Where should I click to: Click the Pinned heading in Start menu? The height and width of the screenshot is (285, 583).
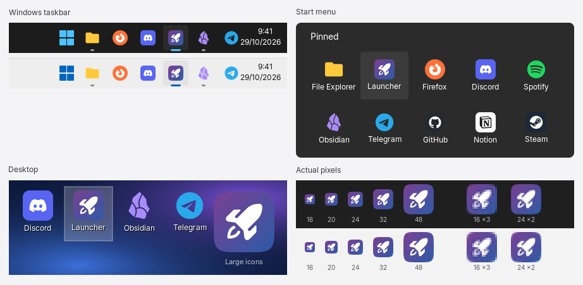(324, 37)
